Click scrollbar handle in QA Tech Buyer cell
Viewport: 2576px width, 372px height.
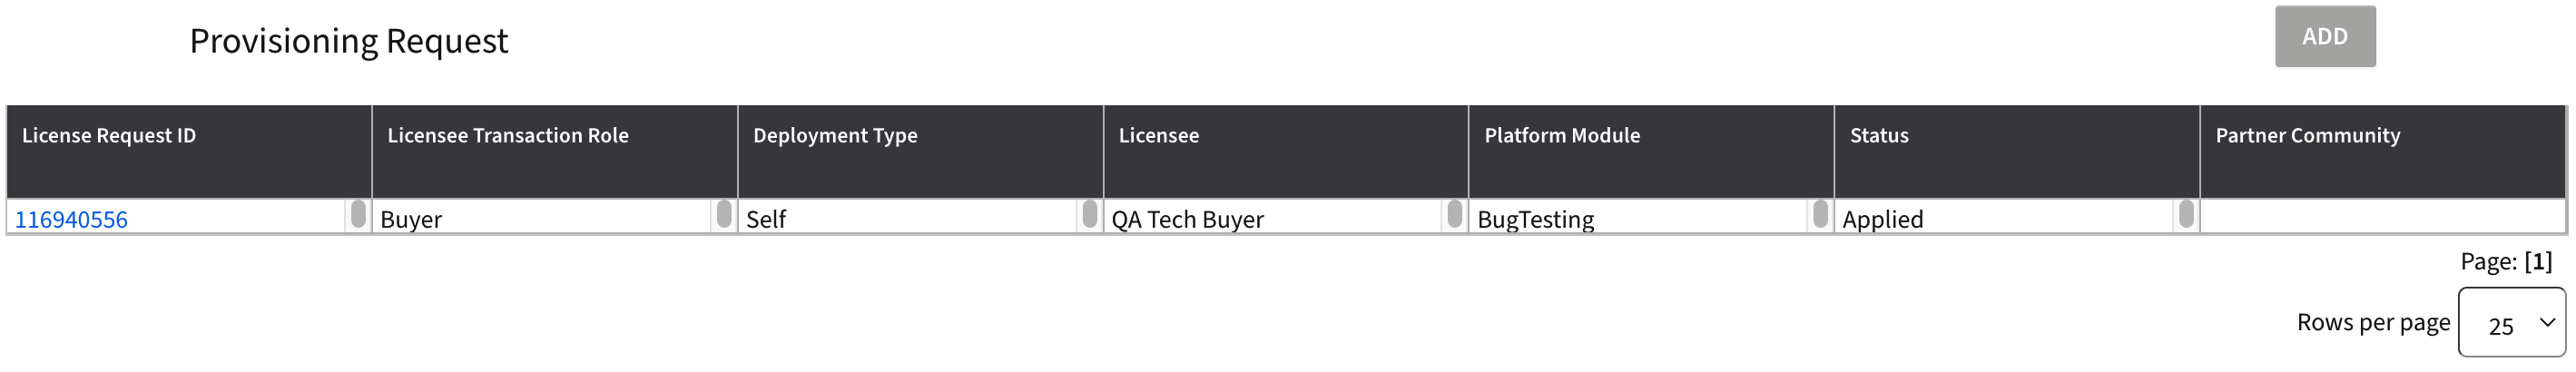tap(1455, 214)
